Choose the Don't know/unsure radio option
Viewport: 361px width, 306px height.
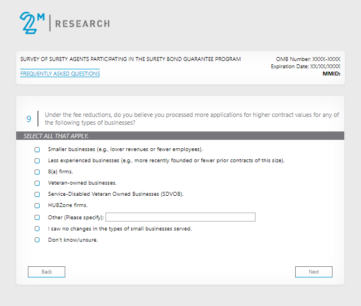pos(37,240)
